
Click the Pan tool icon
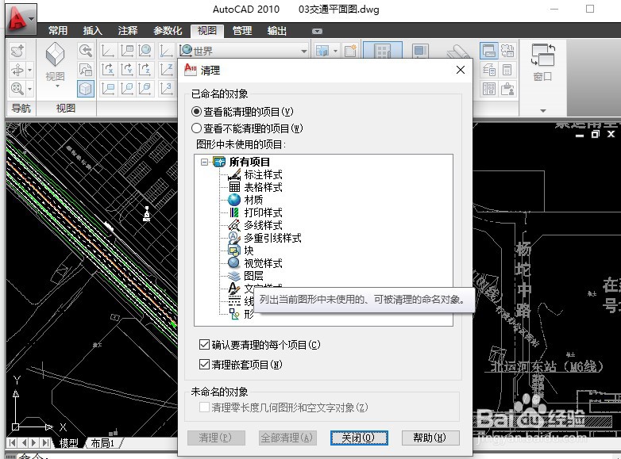(17, 70)
